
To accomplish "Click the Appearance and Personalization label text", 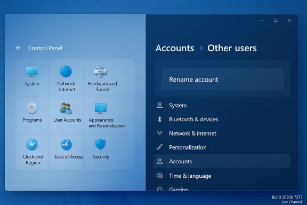I will (x=107, y=123).
